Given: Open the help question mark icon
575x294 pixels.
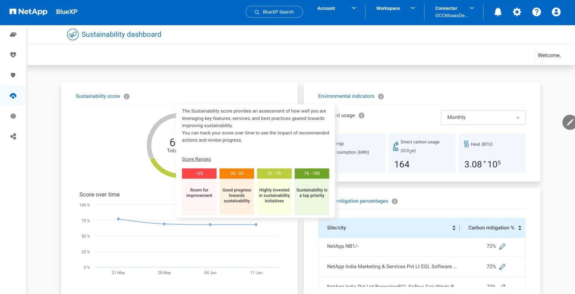Looking at the screenshot, I should coord(536,12).
